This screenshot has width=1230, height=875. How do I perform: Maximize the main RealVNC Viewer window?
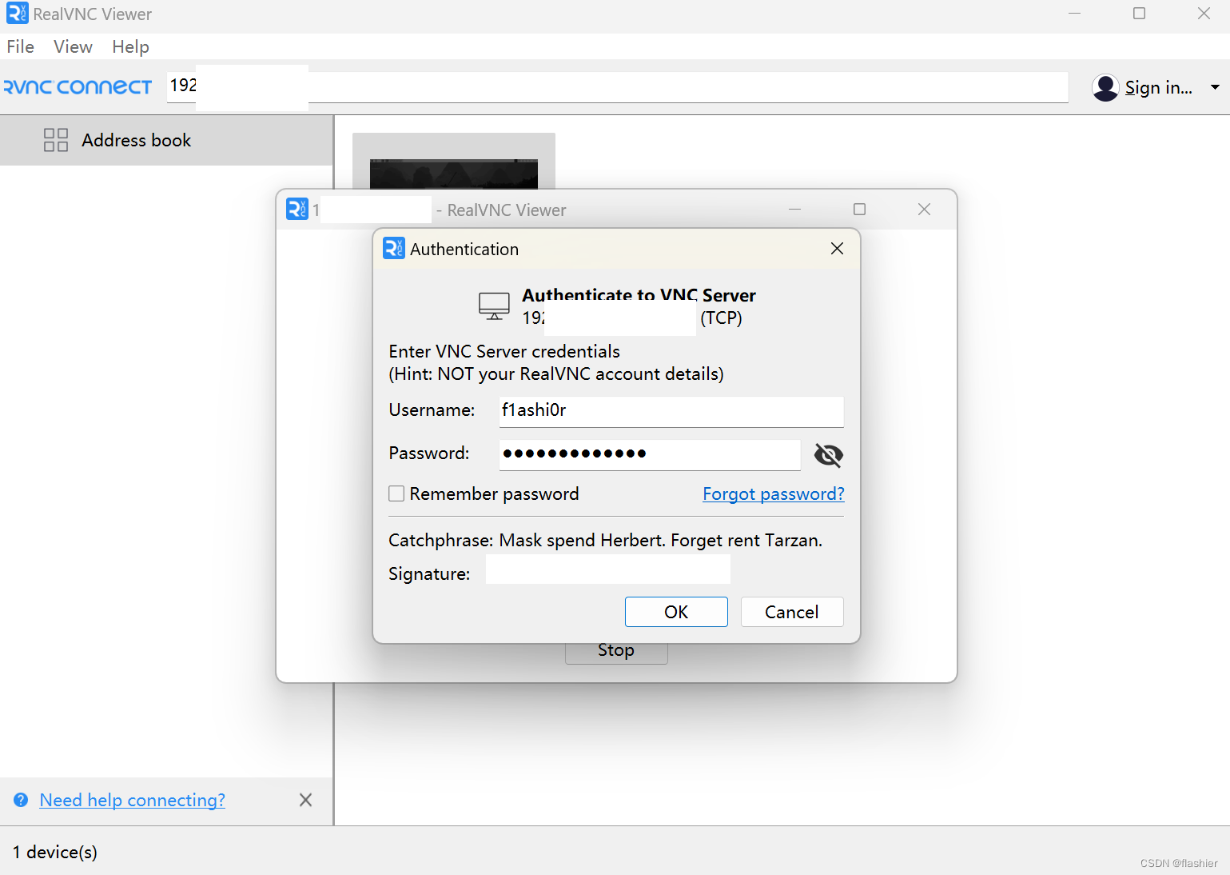[1139, 14]
